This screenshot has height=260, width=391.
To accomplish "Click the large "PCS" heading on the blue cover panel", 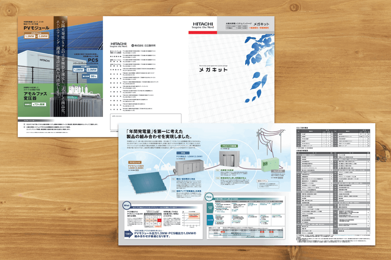I will click(93, 60).
